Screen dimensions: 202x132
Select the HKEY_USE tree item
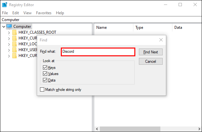28,50
